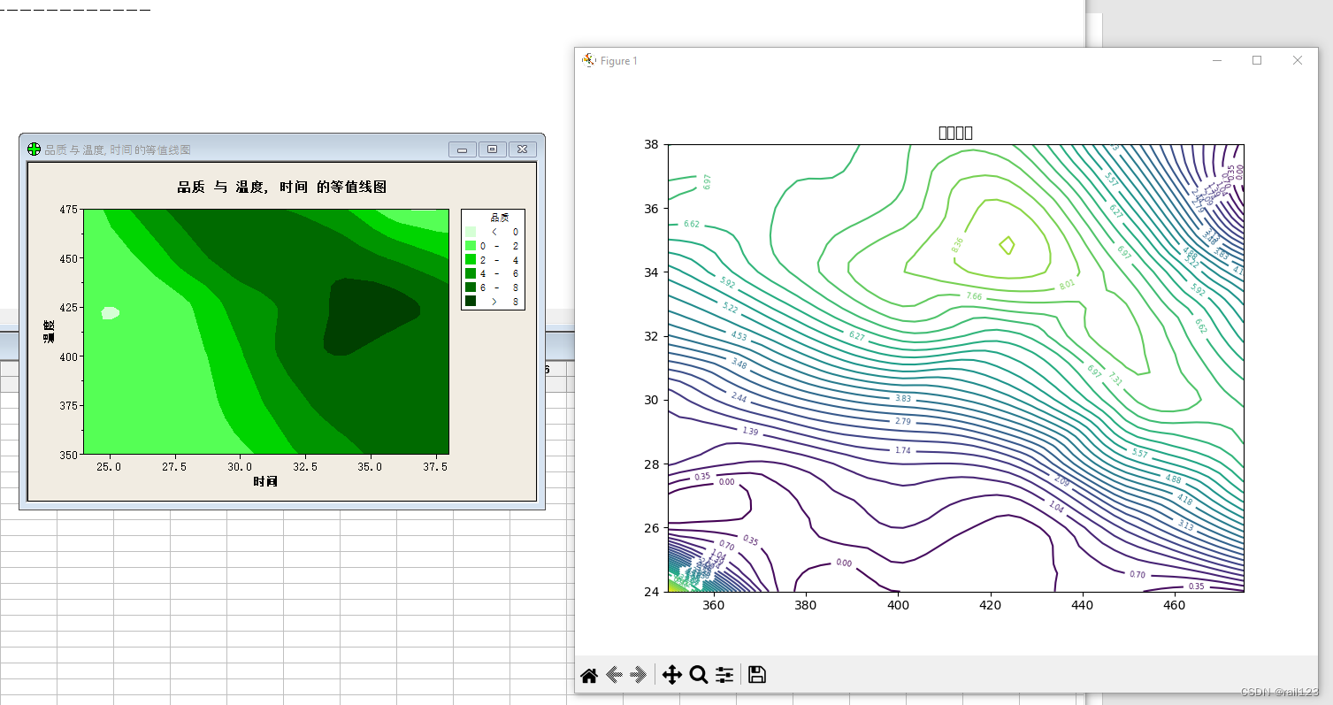Minimize the Figure 1 window
This screenshot has height=705, width=1333.
tap(1217, 60)
